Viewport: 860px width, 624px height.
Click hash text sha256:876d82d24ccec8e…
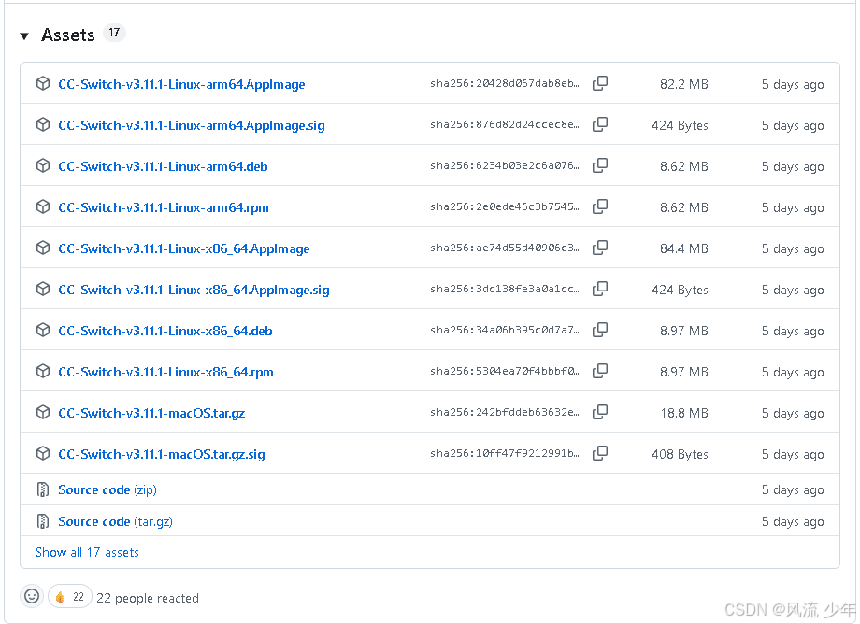505,124
